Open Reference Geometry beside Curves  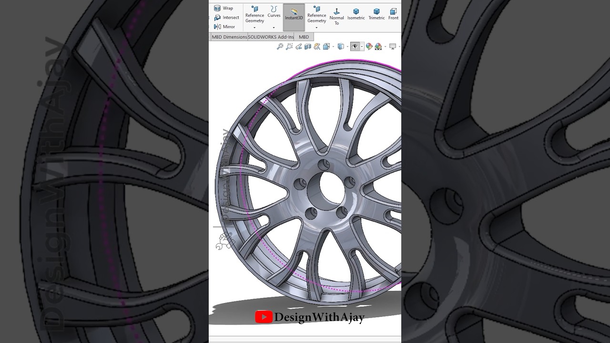pos(254,15)
